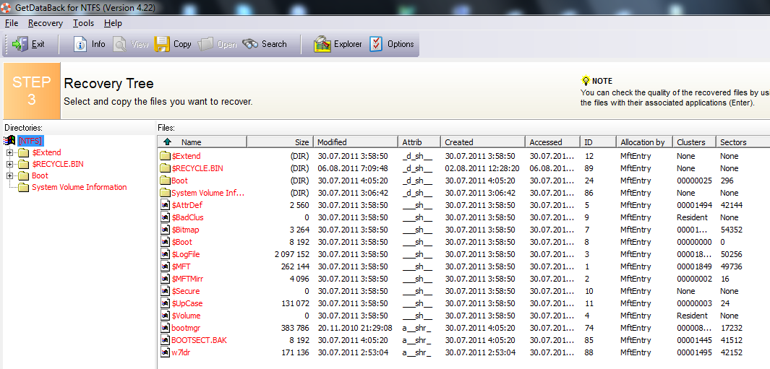Click the w7ldr file icon
Image resolution: width=770 pixels, height=369 pixels.
[x=166, y=352]
